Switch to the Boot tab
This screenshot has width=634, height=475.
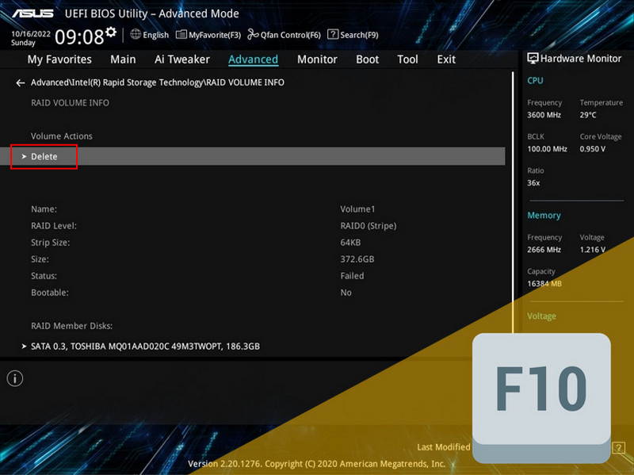(367, 59)
